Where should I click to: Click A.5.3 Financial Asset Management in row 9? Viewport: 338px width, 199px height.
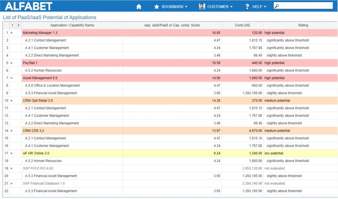(x=51, y=93)
